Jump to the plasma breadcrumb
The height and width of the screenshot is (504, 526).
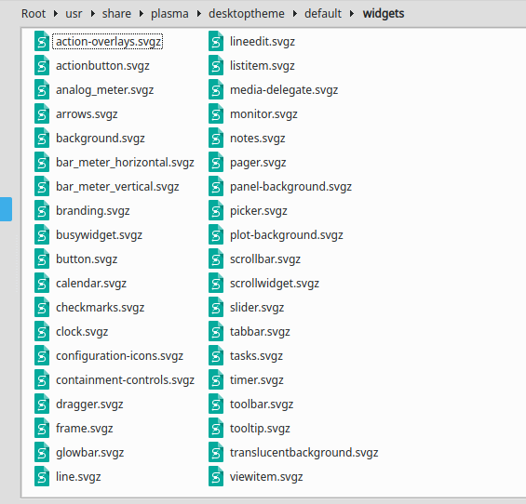(x=169, y=14)
